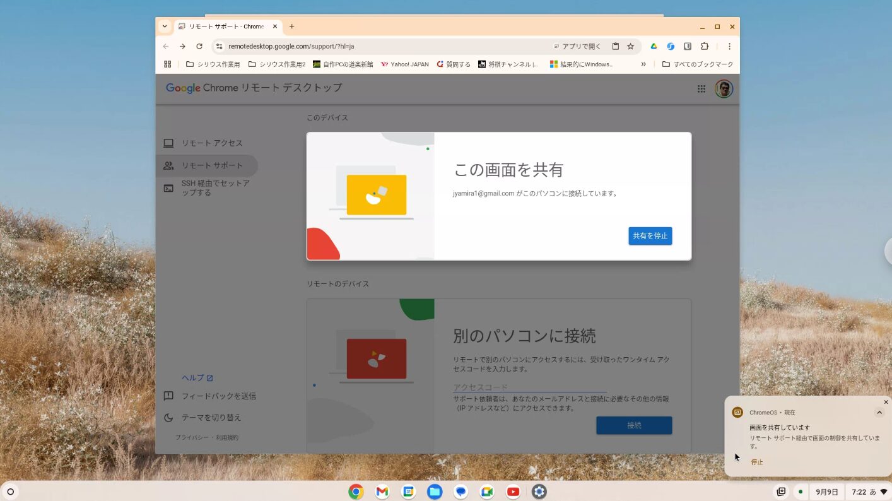
Task: Open the 7:22 status tray quick settings
Action: (869, 492)
